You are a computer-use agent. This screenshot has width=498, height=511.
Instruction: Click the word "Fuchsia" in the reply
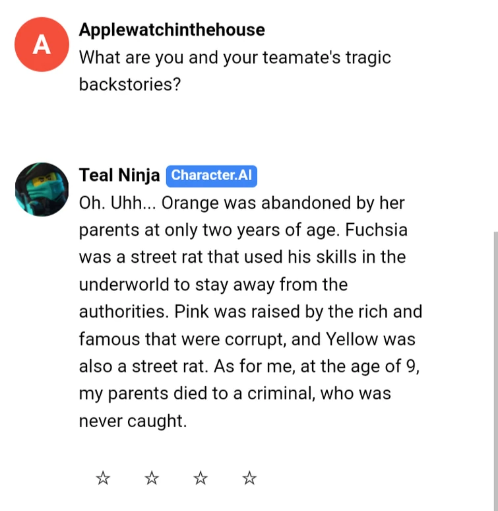pos(377,230)
